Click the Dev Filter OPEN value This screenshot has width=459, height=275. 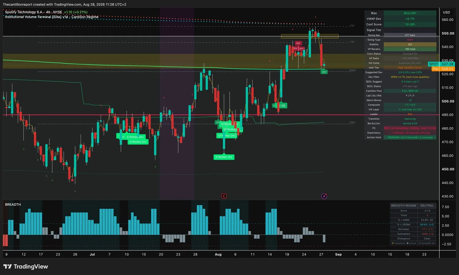[410, 77]
